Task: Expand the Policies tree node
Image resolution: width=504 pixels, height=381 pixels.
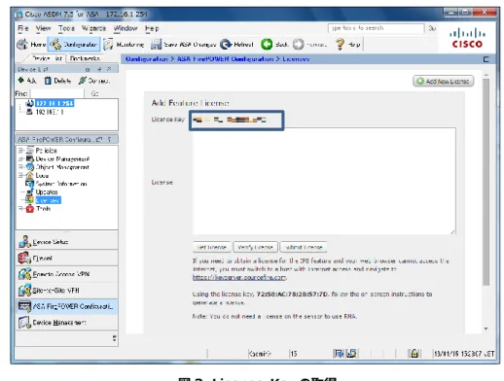Action: point(20,151)
